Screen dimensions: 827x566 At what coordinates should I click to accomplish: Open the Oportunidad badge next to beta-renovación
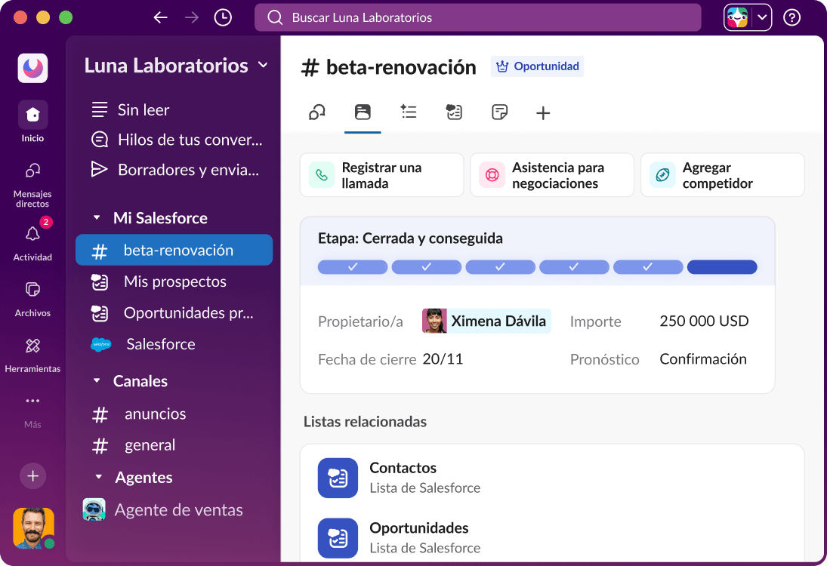[537, 66]
